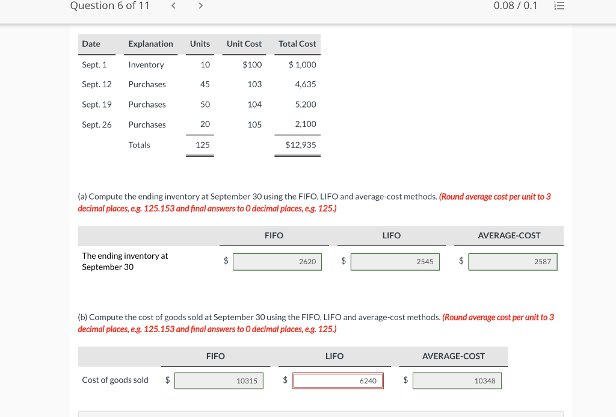Image resolution: width=616 pixels, height=417 pixels.
Task: Open the numbered question list menu
Action: pos(559,5)
